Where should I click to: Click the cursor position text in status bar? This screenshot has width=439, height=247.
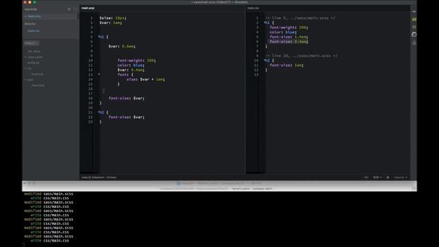99,177
